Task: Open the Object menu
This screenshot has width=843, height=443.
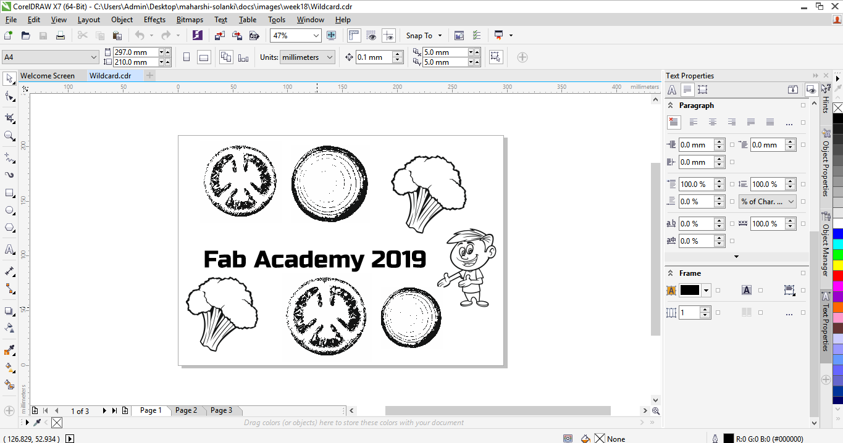Action: (x=122, y=20)
